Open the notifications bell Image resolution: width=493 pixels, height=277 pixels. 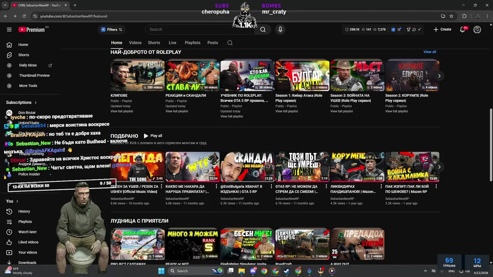click(x=463, y=29)
